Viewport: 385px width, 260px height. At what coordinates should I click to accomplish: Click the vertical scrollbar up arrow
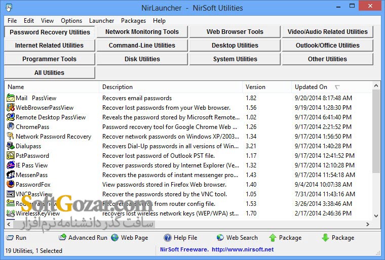coord(376,85)
